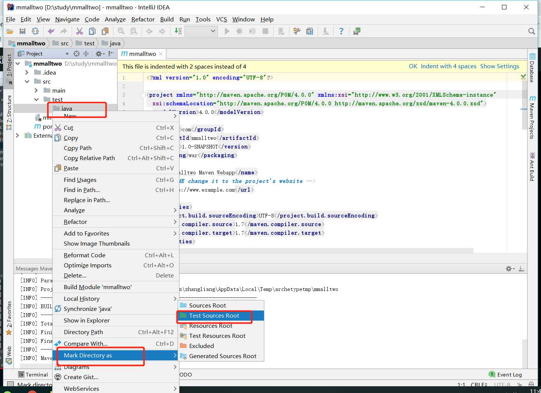
Task: Choose Excluded option in submenu
Action: pos(221,346)
